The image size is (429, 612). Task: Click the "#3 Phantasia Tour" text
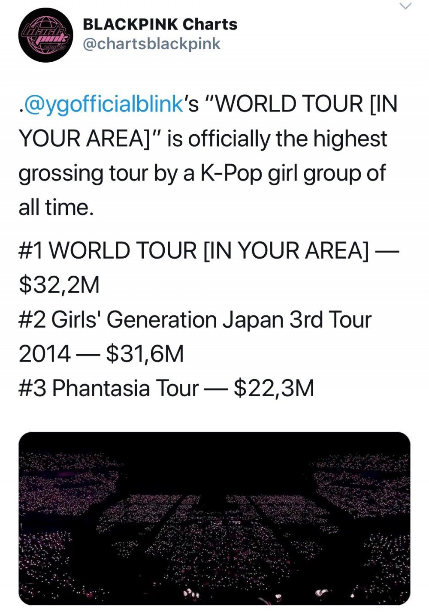pyautogui.click(x=109, y=389)
